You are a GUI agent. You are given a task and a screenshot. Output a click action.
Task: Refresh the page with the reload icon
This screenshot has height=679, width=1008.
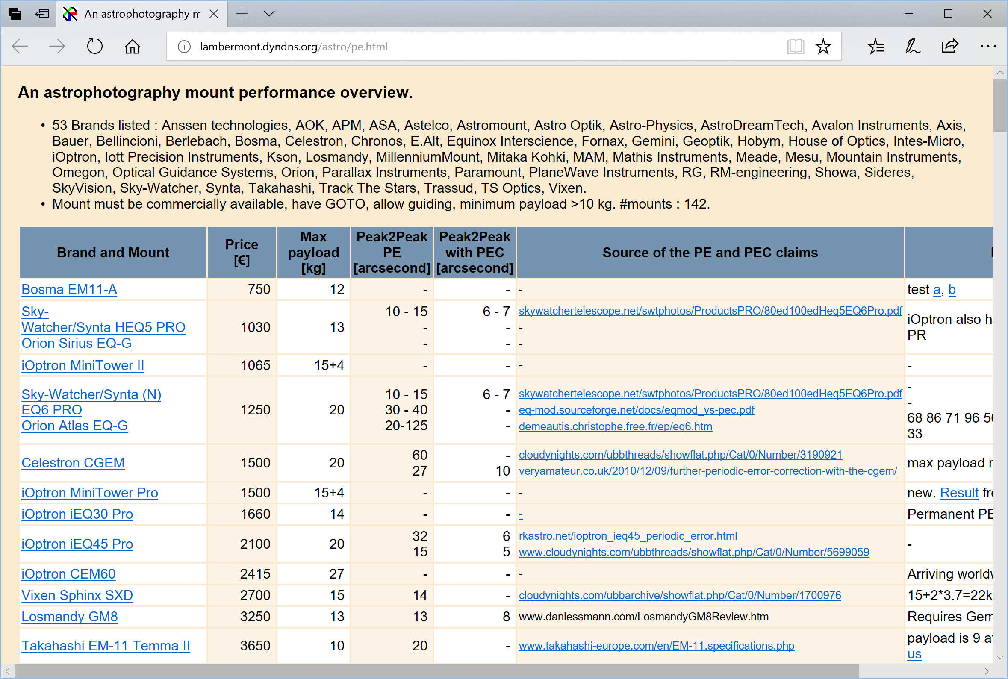click(x=94, y=46)
